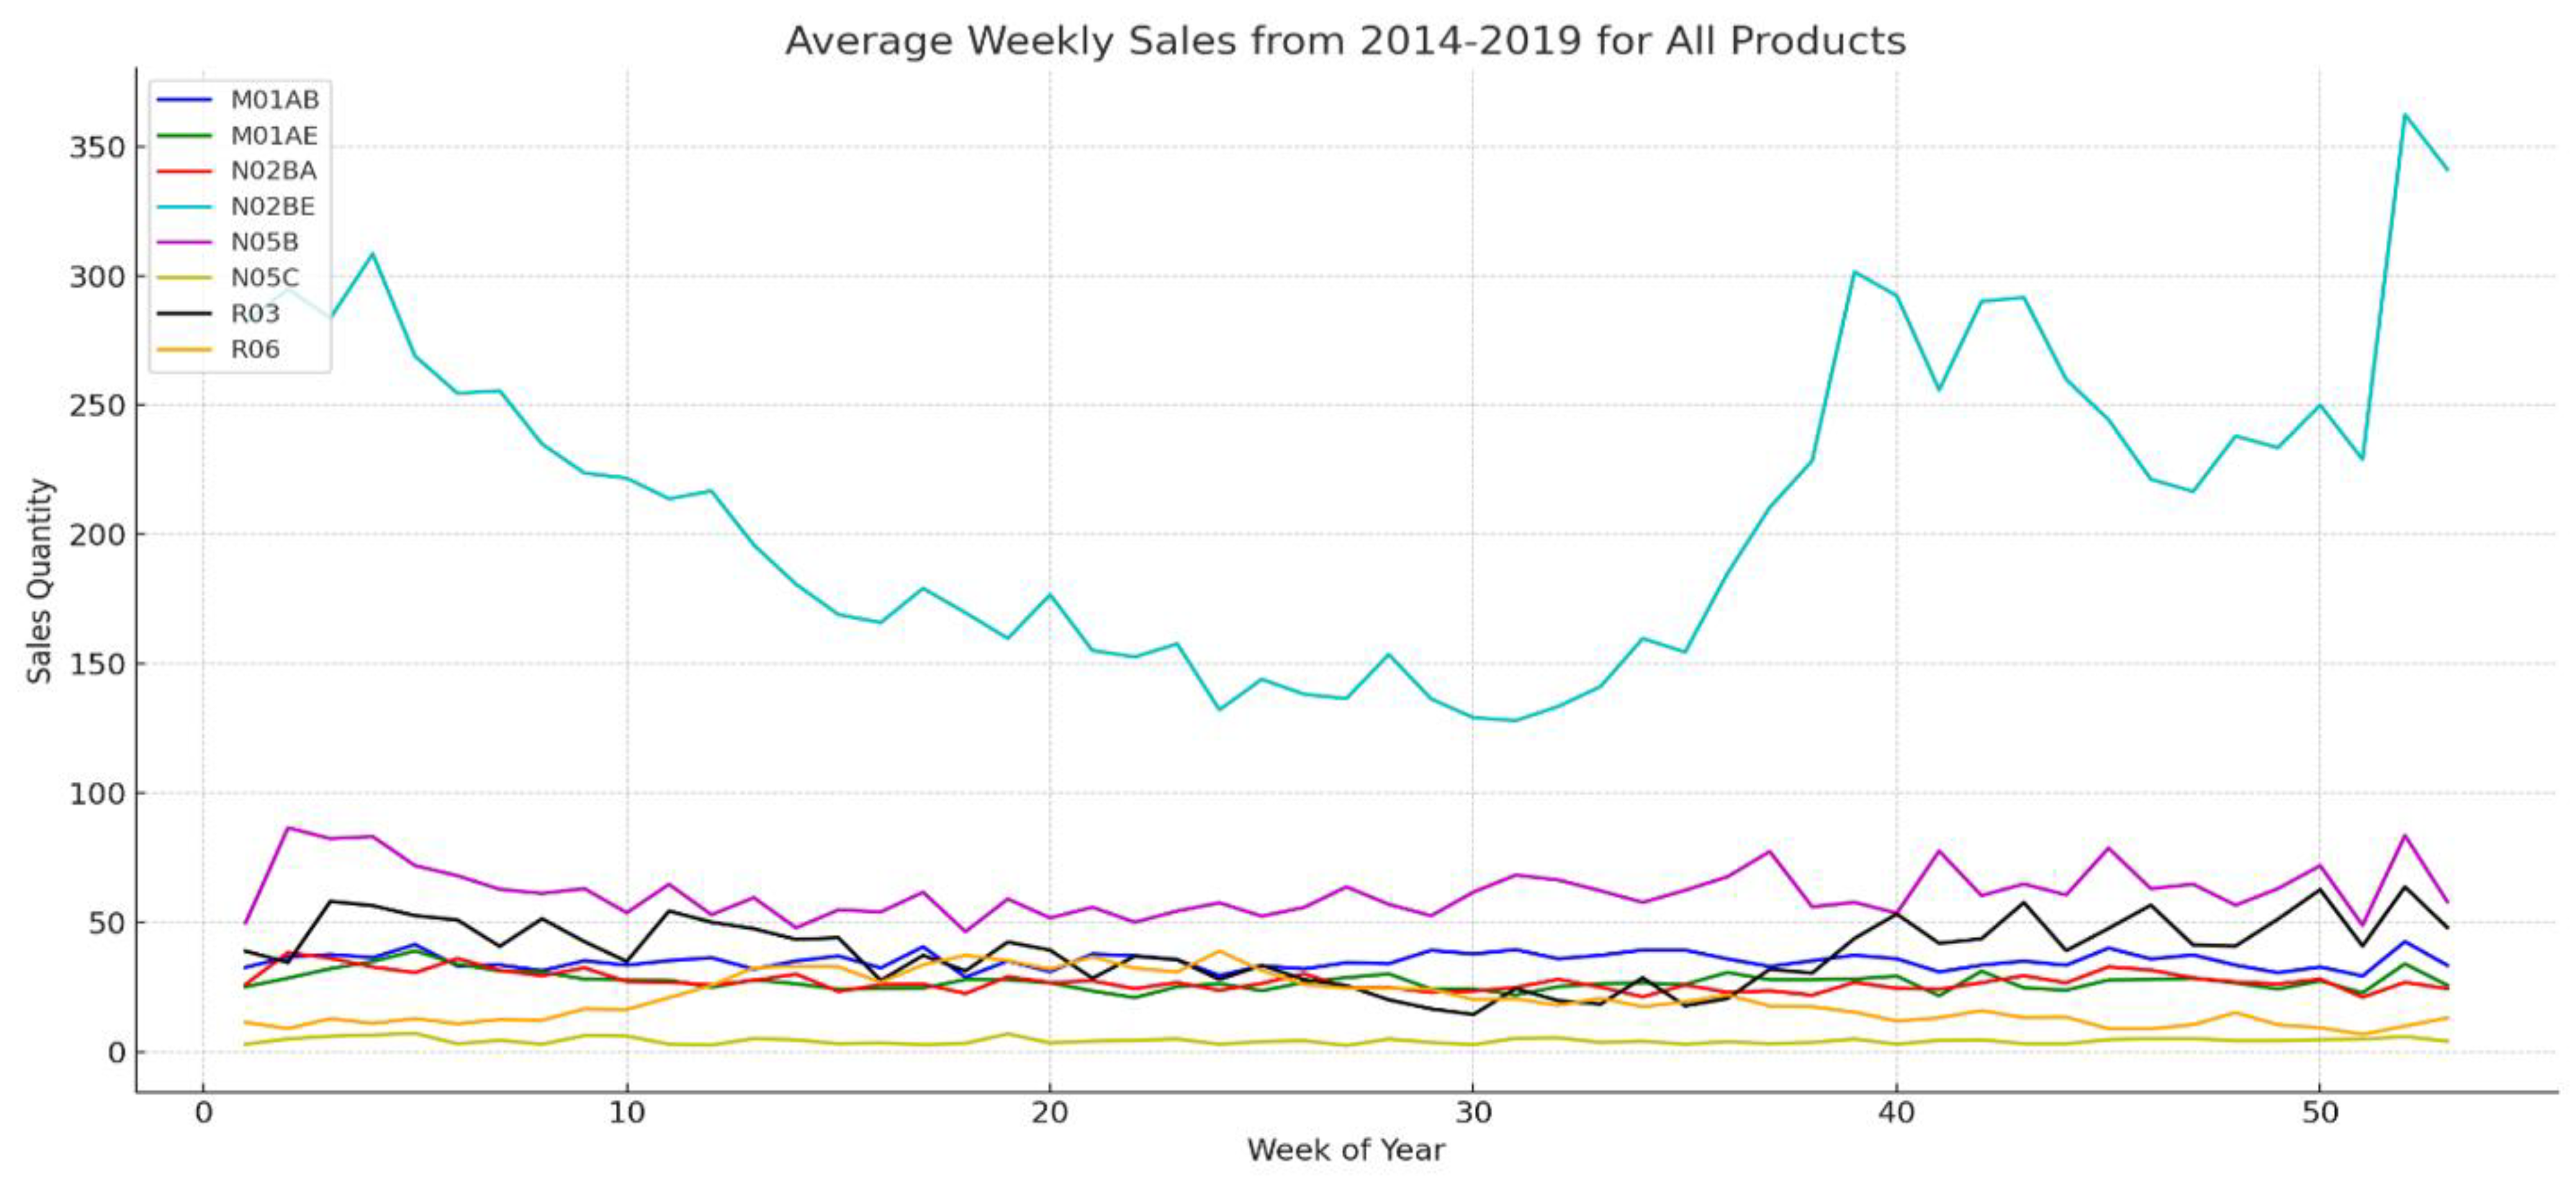Click the R03 legend label text
Screen dimensions: 2576x1185
256,314
